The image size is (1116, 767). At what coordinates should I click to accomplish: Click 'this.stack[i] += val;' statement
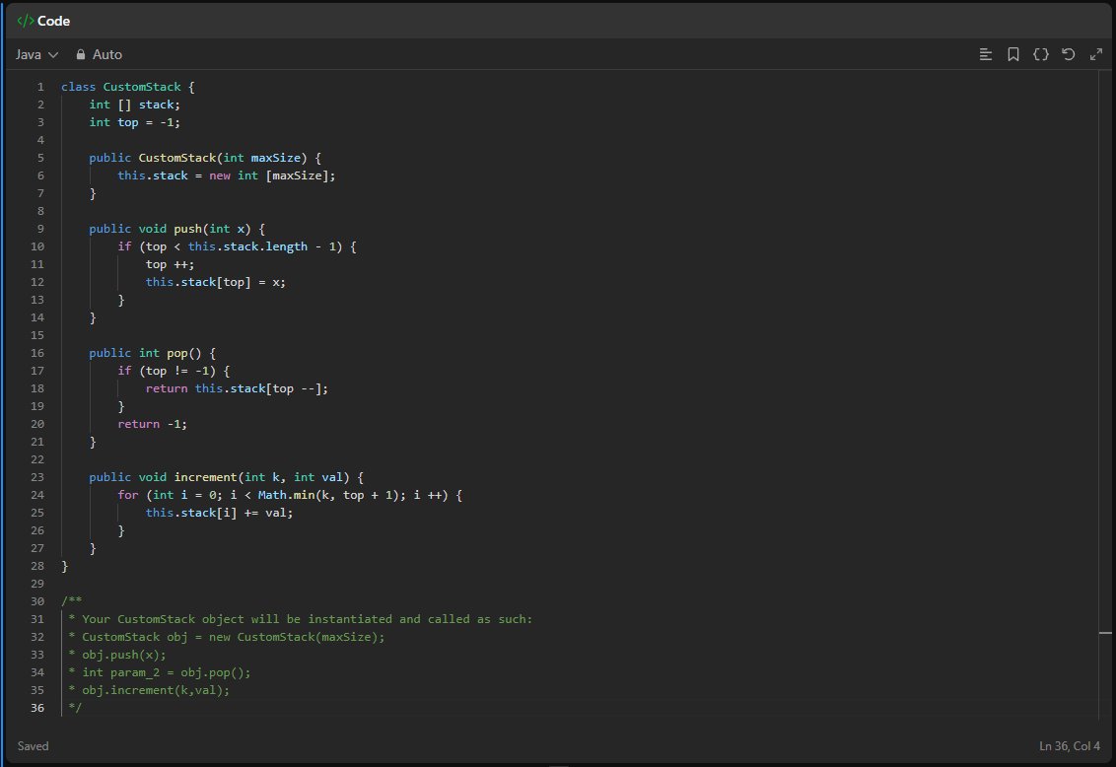point(219,513)
